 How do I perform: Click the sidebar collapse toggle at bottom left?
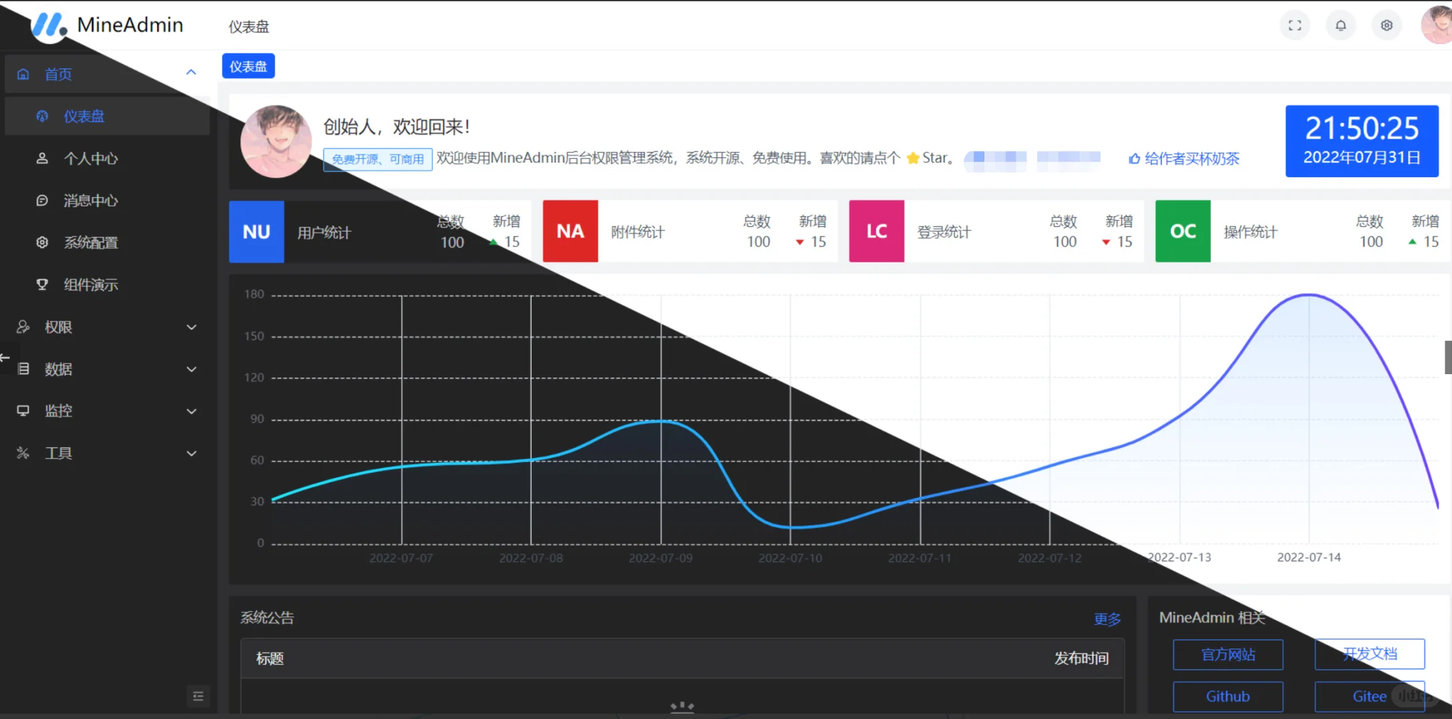198,695
